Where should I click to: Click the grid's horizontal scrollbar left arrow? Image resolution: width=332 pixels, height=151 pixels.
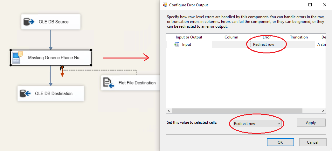click(169, 111)
